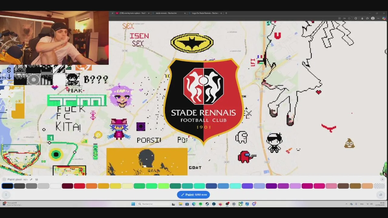Click the pencil icon beside Paint pixel

pos(31,180)
